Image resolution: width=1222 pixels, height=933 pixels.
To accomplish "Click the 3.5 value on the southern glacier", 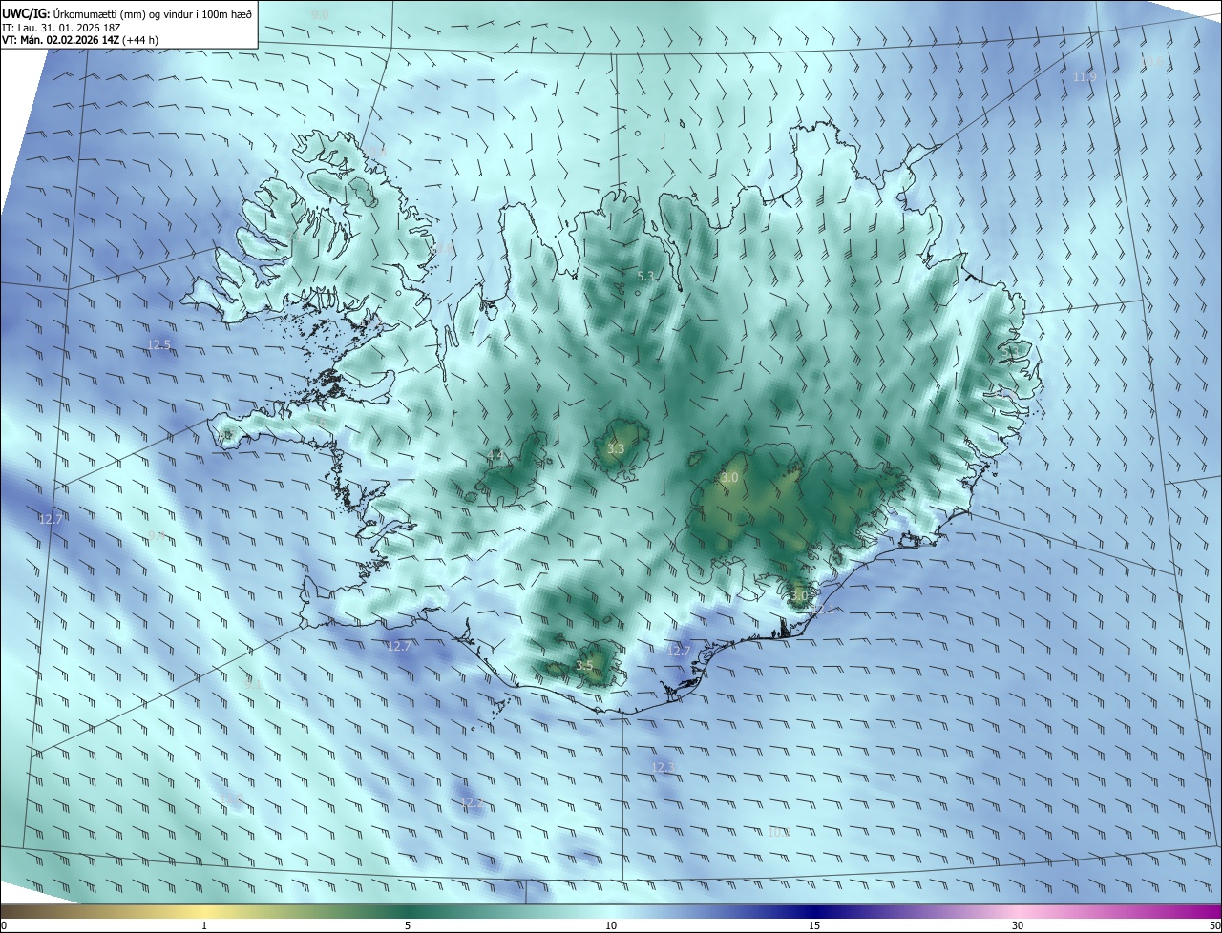I will tap(584, 666).
